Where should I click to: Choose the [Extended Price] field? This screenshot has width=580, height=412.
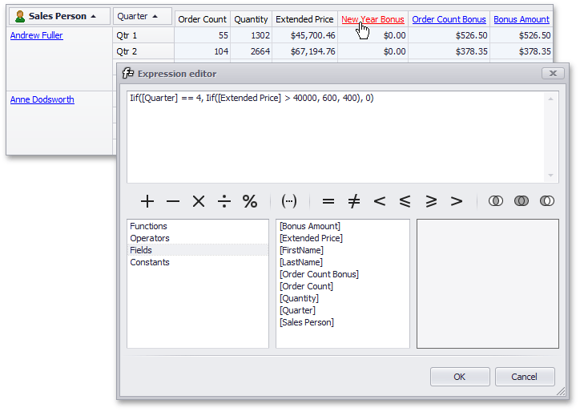pos(311,238)
